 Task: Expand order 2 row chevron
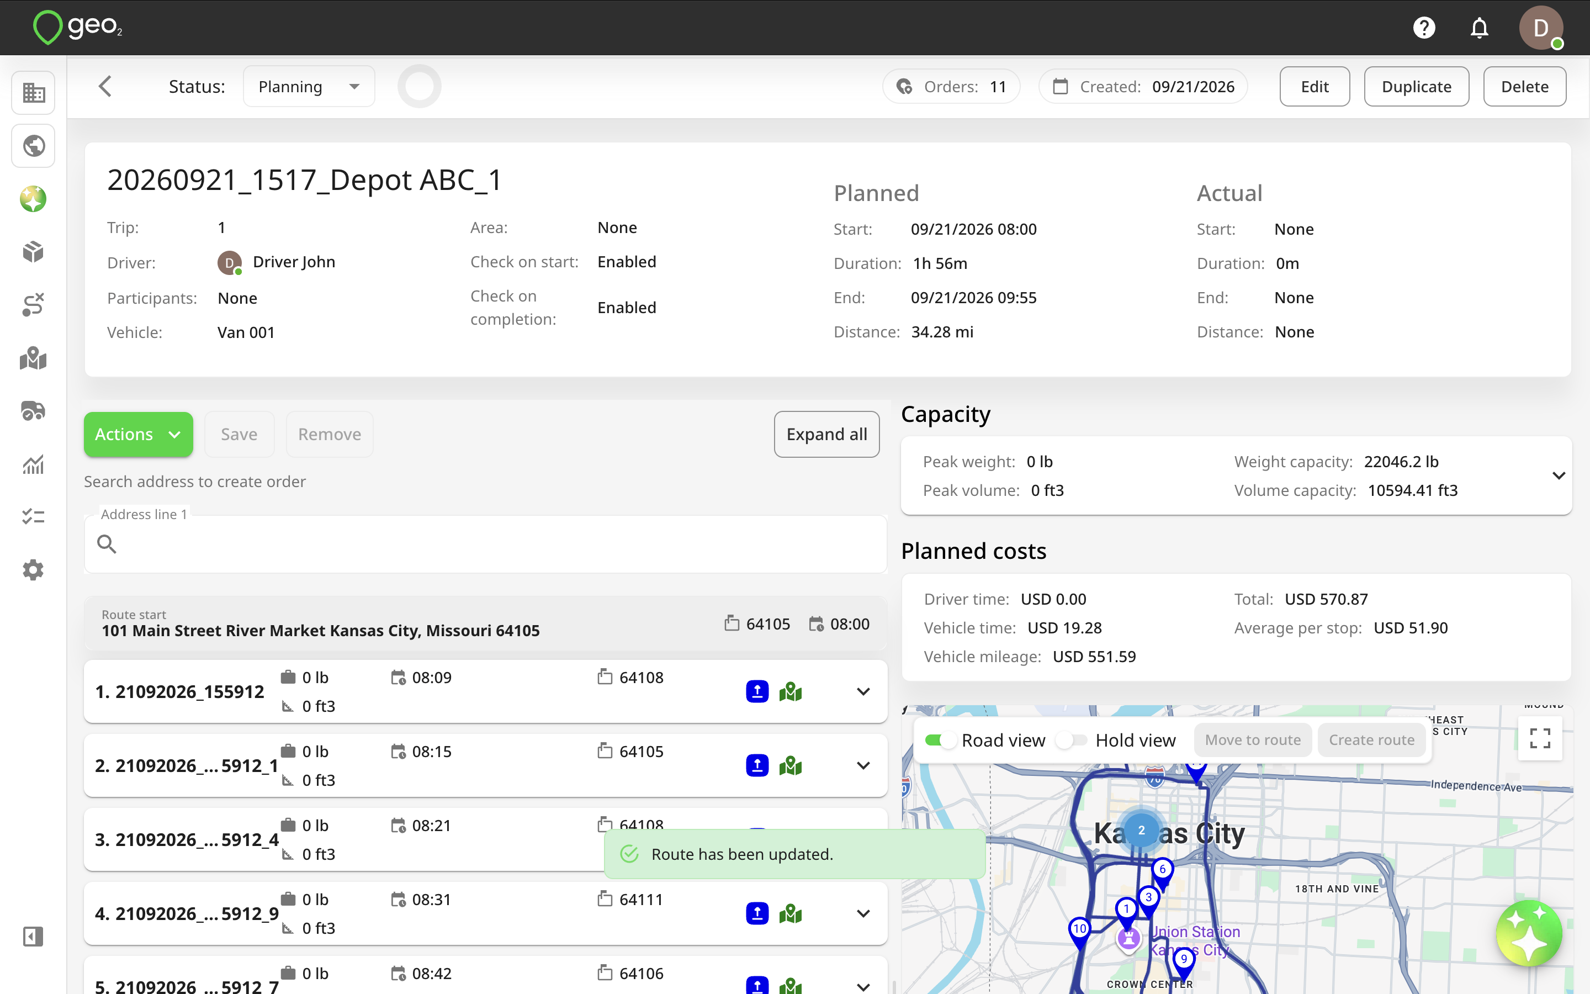coord(863,766)
